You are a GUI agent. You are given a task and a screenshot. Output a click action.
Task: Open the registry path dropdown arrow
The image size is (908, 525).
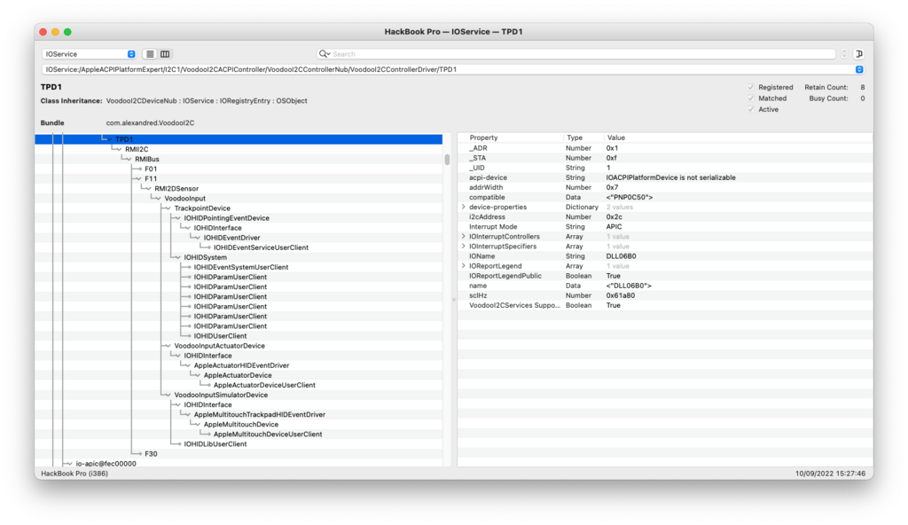tap(858, 69)
